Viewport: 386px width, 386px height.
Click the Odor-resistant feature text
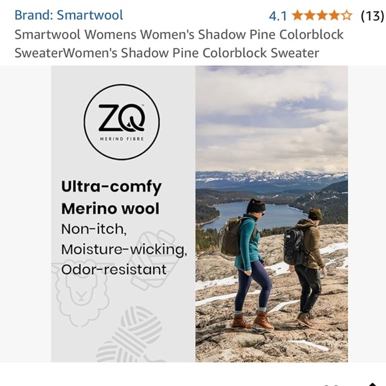click(x=114, y=270)
